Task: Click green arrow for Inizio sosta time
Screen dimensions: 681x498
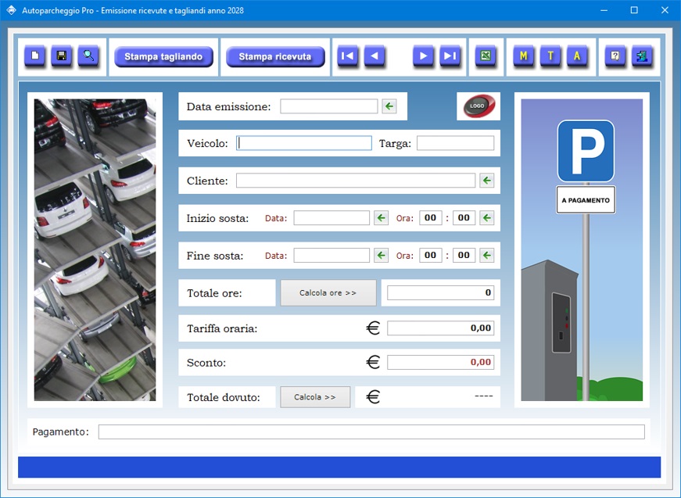Action: 487,217
